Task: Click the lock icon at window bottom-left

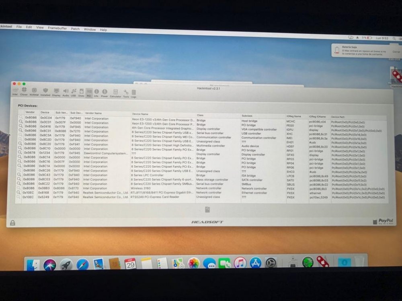Action: (x=12, y=223)
